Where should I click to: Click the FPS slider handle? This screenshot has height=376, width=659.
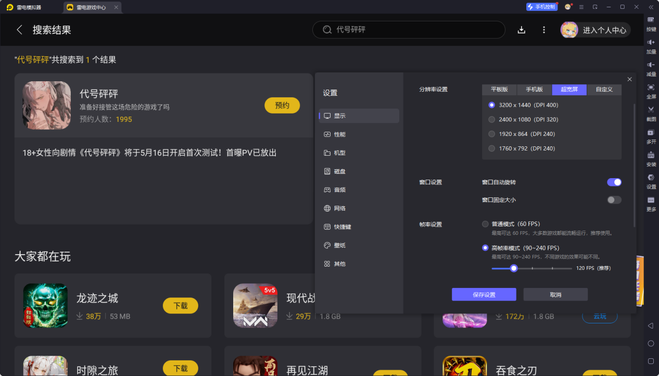[514, 268]
